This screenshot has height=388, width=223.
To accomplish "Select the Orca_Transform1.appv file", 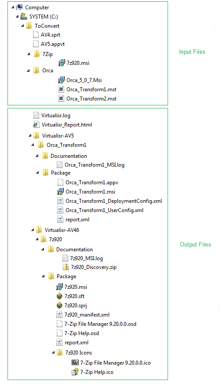I will click(x=88, y=183).
